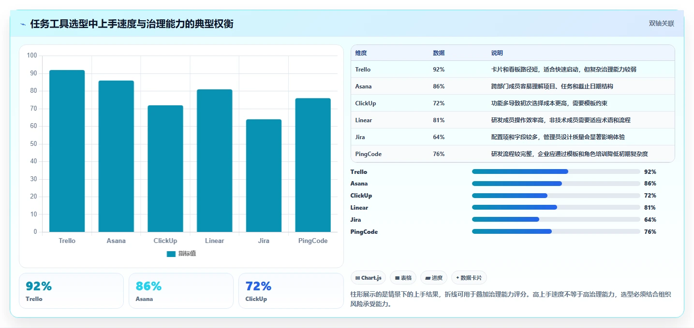Screen dimensions: 694x328
Task: Click the lightning icon beside the title
Action: pyautogui.click(x=23, y=24)
